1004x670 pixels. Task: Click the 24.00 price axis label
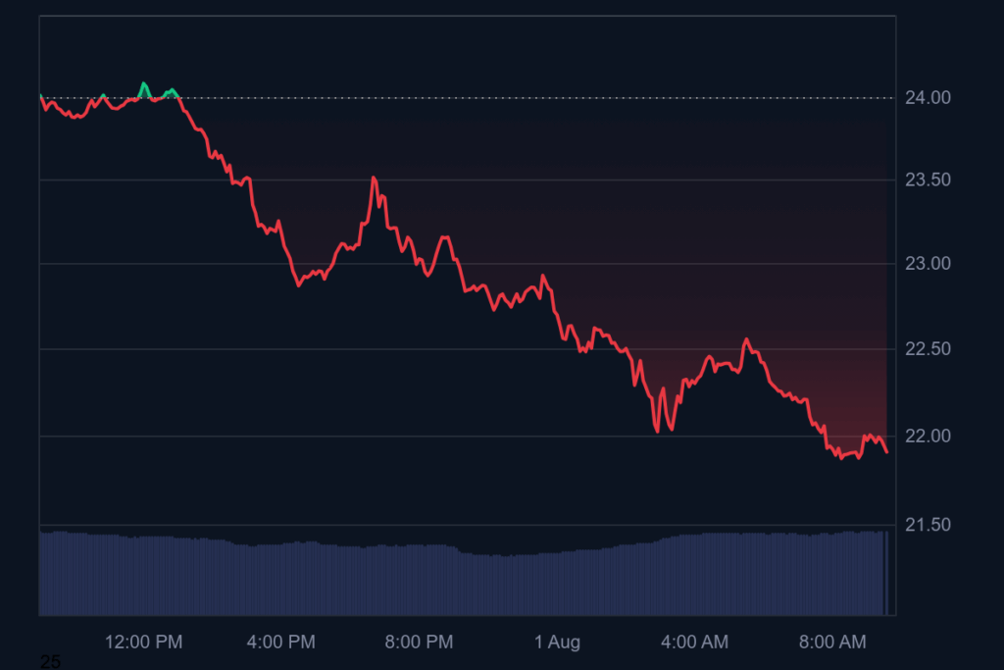pos(927,98)
